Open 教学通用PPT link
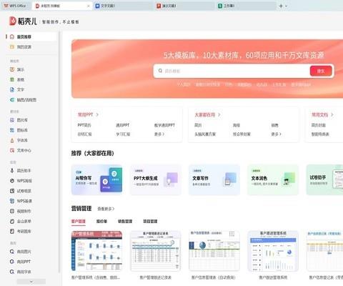The image size is (343, 286). coord(164,125)
